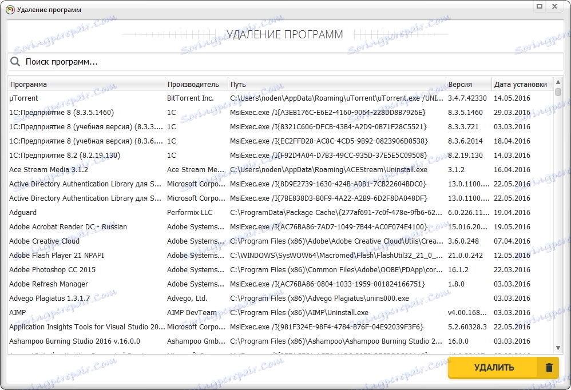The image size is (571, 390).
Task: Click the search magnifier icon
Action: 15,62
